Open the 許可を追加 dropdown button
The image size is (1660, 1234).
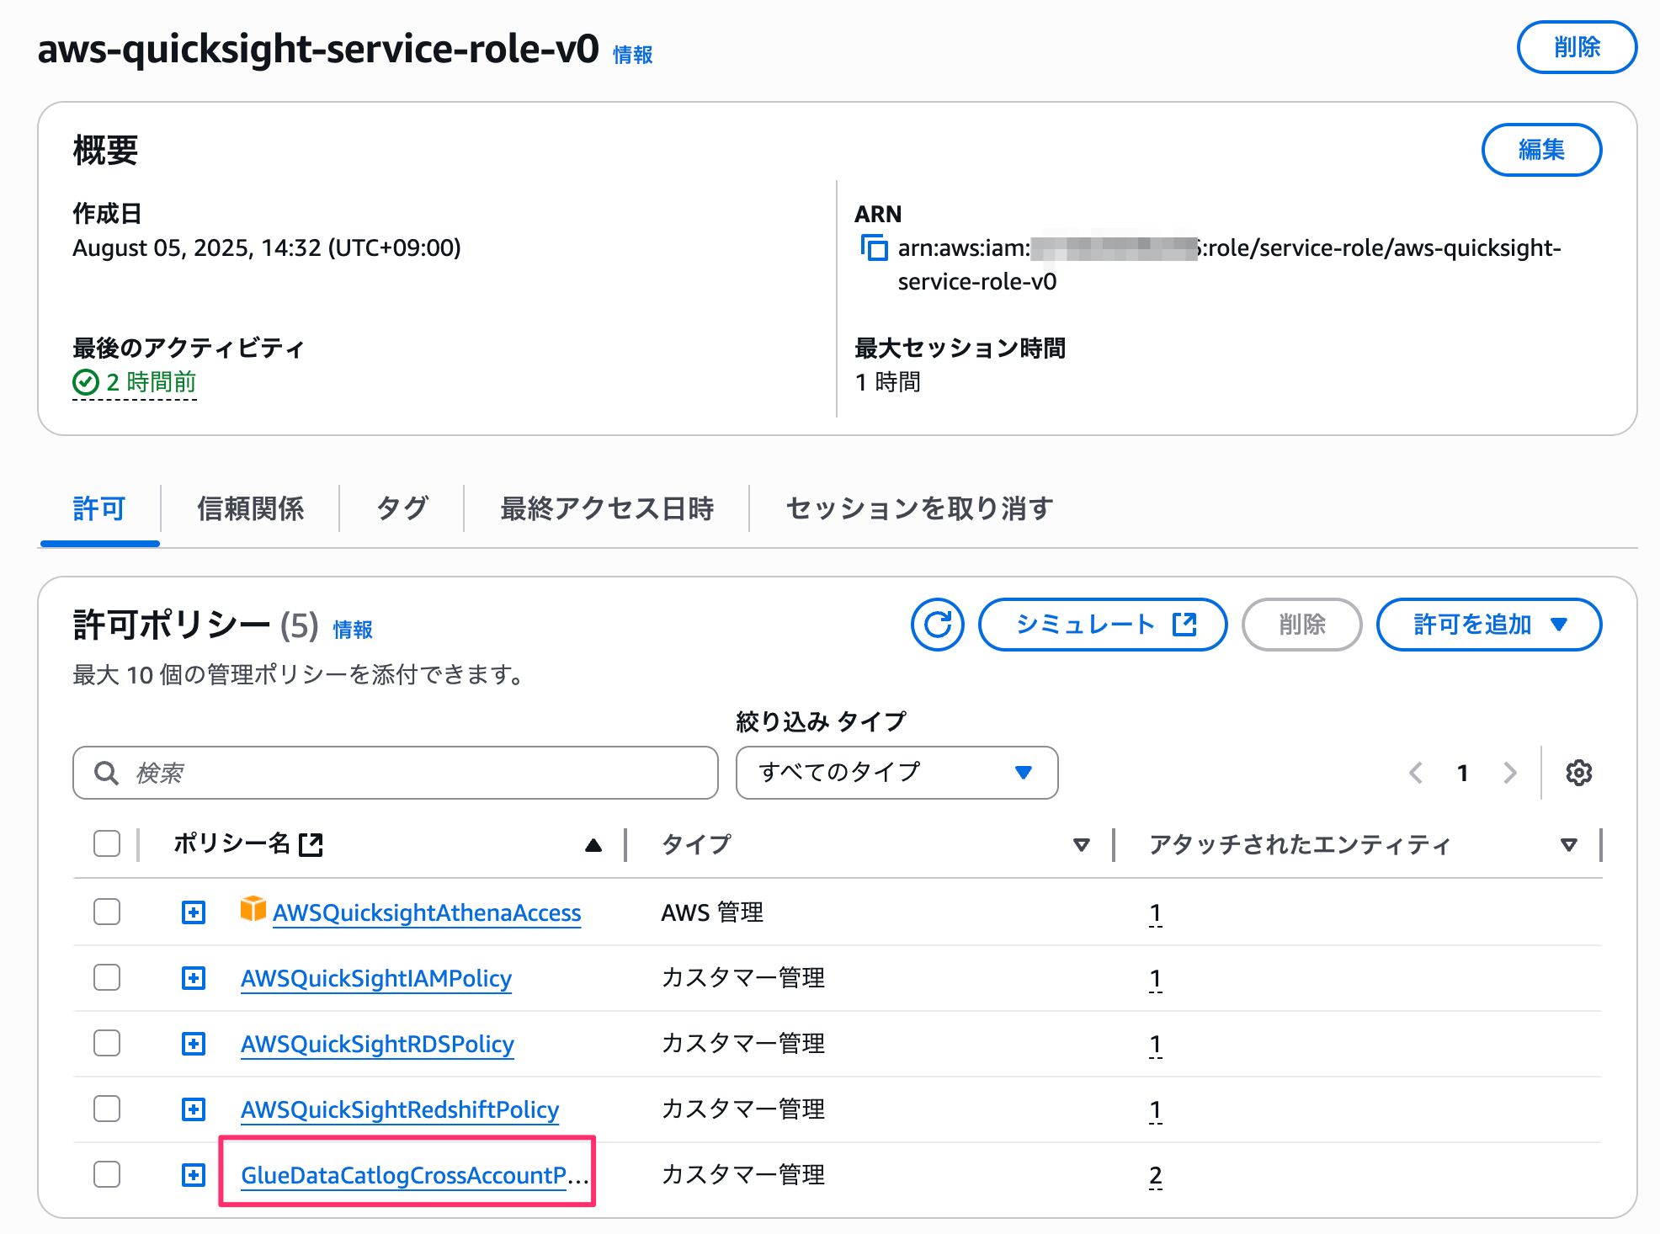(x=1488, y=625)
